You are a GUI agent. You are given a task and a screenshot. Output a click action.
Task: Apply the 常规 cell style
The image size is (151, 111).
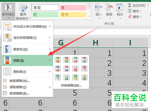coord(45,8)
